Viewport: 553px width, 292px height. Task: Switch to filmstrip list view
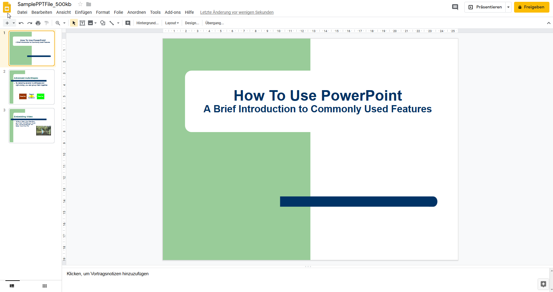[12, 286]
